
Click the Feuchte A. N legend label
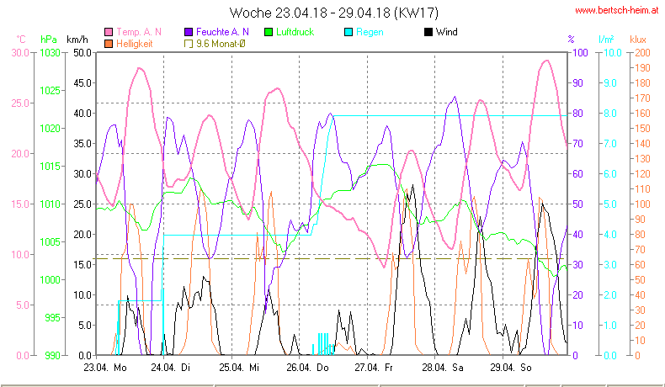pos(222,32)
